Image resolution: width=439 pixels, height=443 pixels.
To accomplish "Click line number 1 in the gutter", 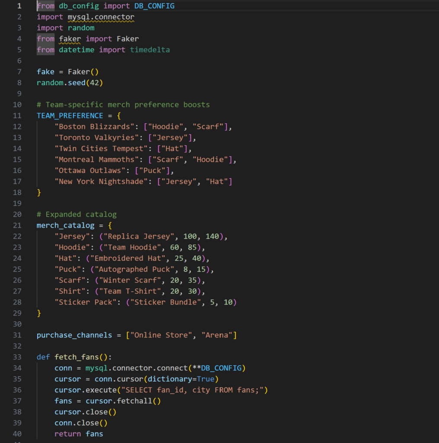I will coord(19,6).
